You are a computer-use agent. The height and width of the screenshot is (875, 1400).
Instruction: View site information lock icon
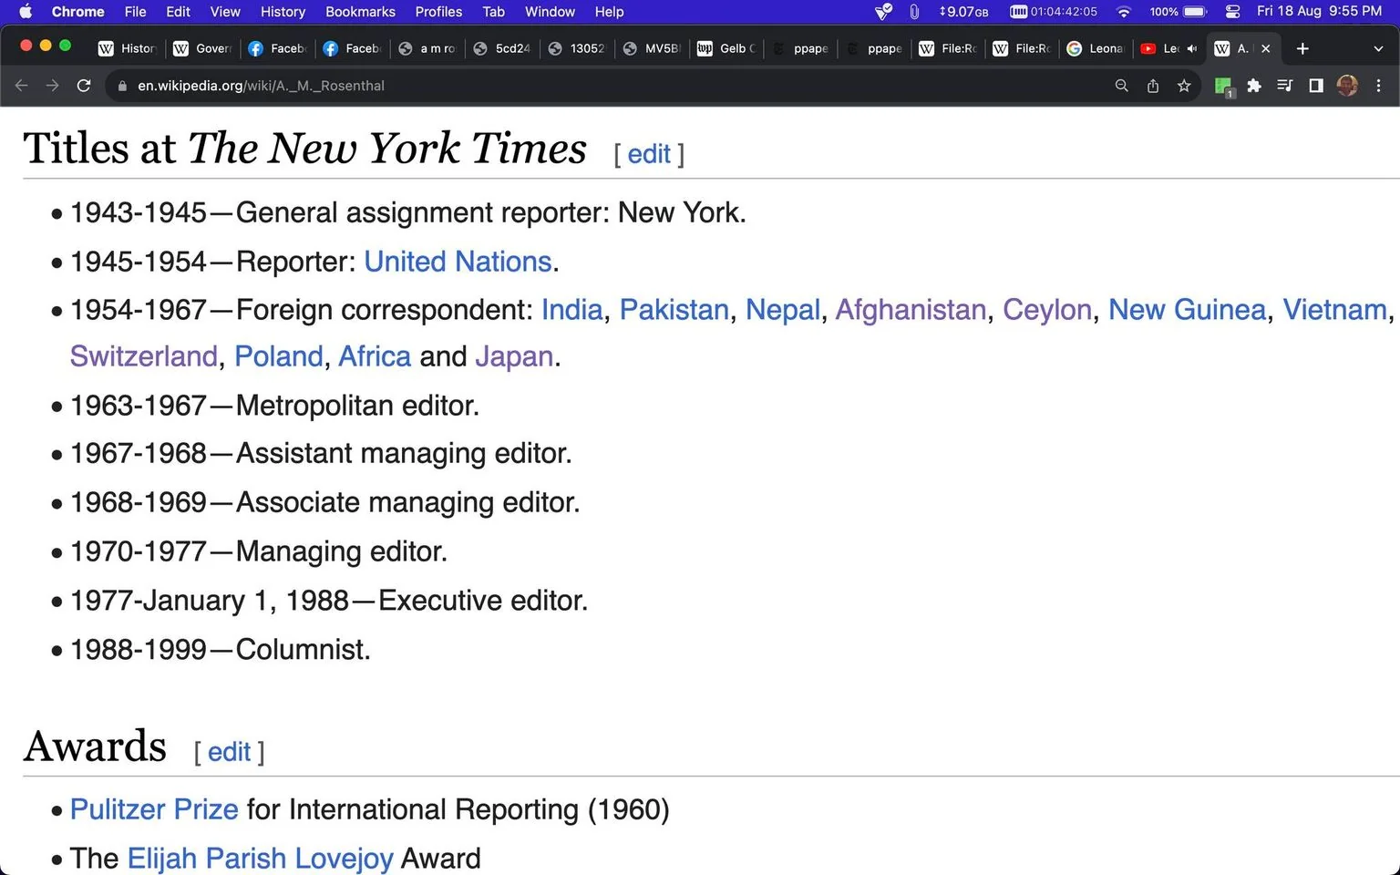tap(121, 86)
